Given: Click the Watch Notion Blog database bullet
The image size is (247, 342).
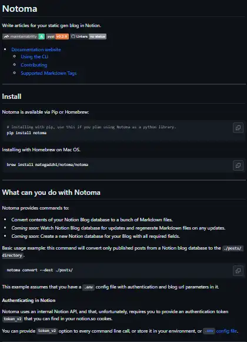Looking at the screenshot, I should point(118,228).
